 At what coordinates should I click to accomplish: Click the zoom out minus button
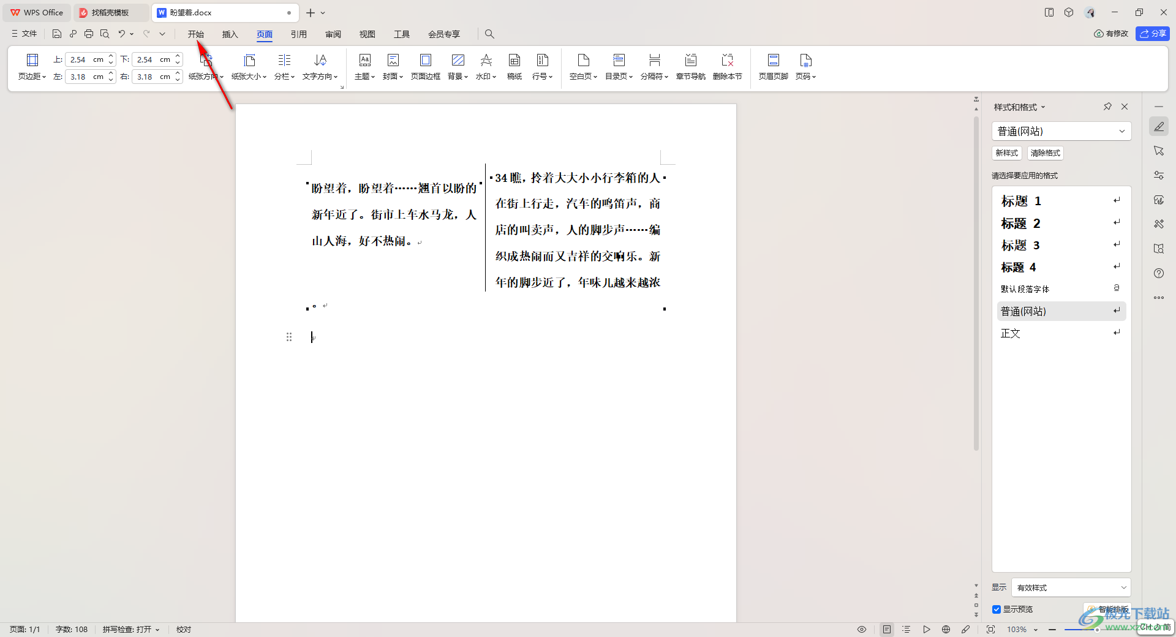click(x=1052, y=629)
